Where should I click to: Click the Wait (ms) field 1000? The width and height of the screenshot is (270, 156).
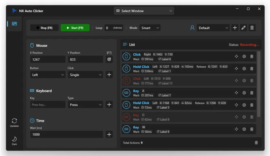tap(67, 134)
